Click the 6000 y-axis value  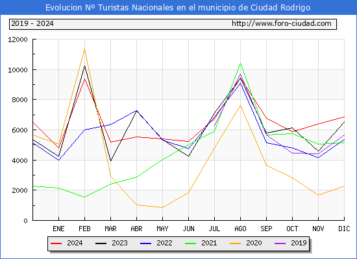[x=20, y=130]
